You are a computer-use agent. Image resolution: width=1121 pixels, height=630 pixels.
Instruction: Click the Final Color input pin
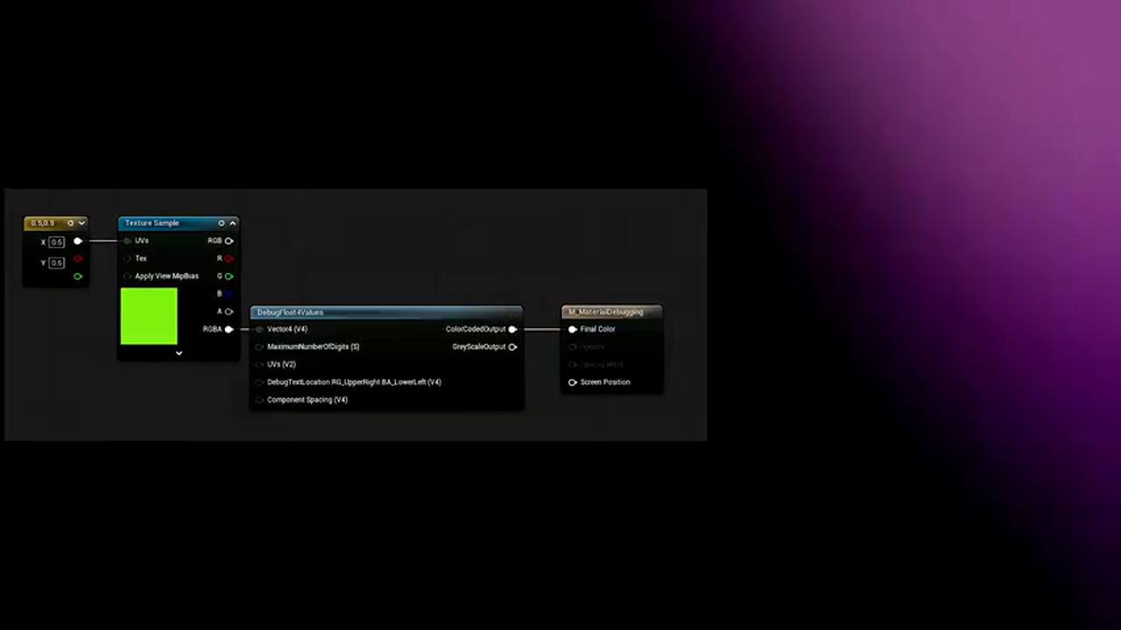(x=573, y=329)
